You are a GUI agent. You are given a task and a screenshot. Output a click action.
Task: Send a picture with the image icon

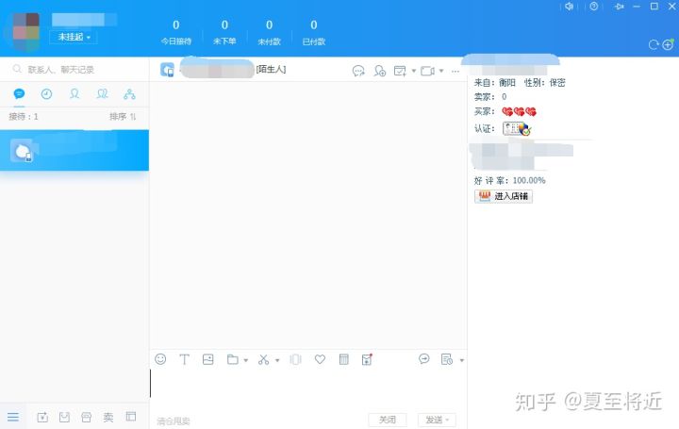(x=207, y=359)
